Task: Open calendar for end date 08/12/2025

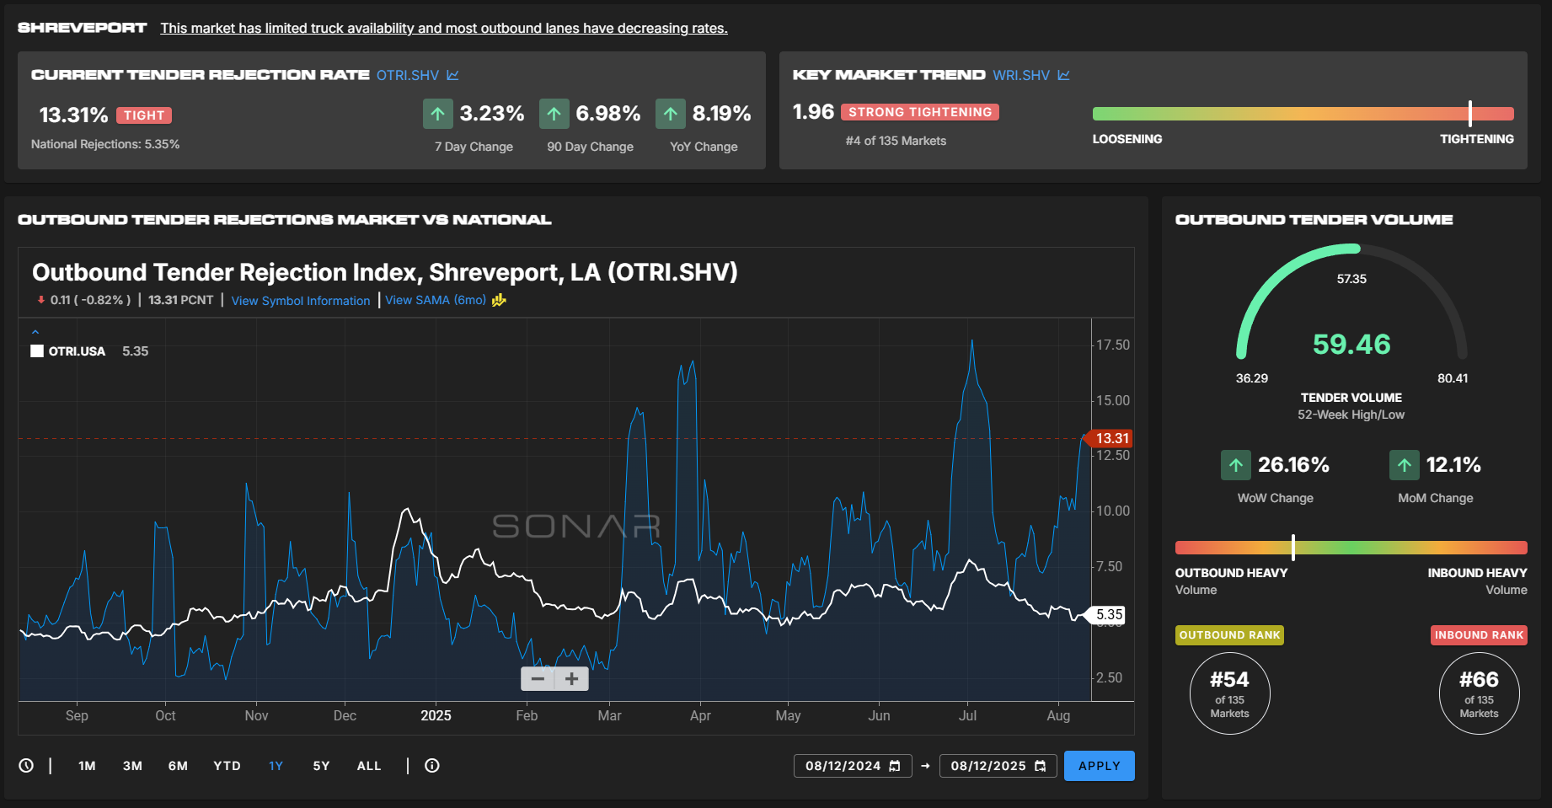Action: tap(1040, 766)
